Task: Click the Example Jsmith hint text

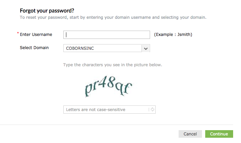Action: pyautogui.click(x=173, y=35)
